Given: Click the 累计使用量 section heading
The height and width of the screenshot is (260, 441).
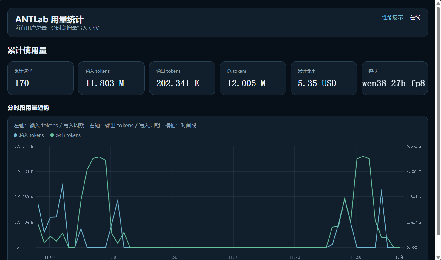Looking at the screenshot, I should 27,50.
